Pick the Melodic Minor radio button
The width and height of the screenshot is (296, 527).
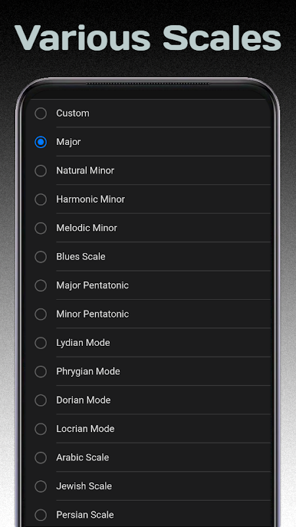pos(41,228)
